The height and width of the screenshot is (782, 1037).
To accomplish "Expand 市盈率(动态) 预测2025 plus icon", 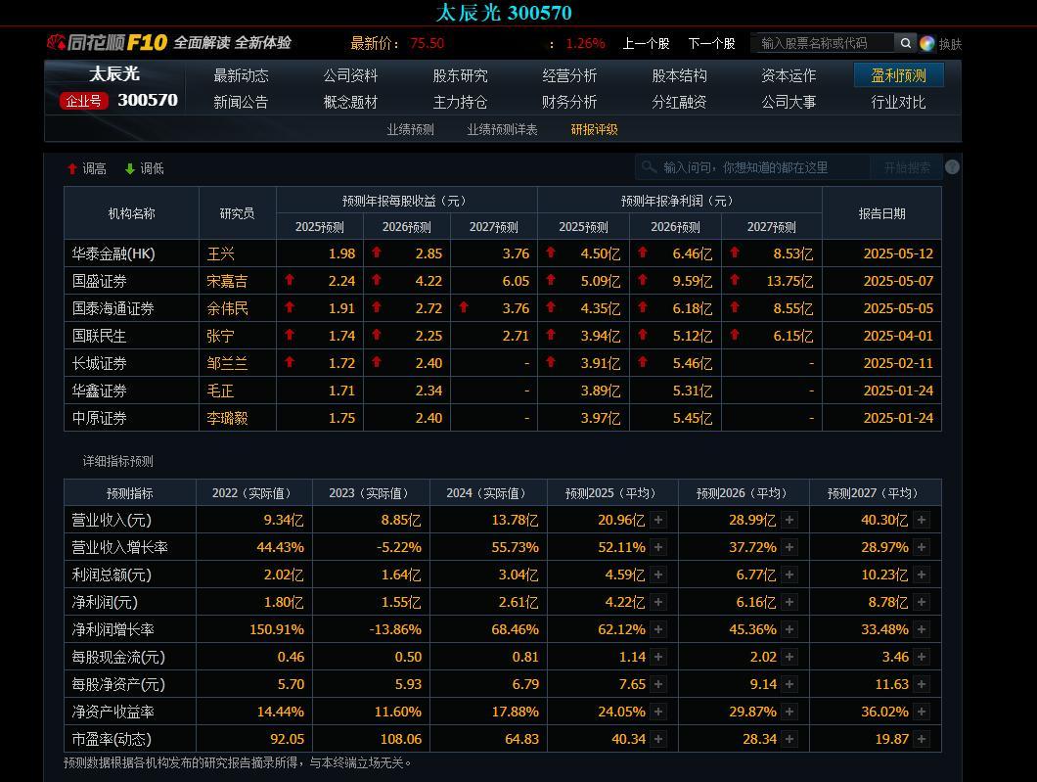I will click(658, 739).
